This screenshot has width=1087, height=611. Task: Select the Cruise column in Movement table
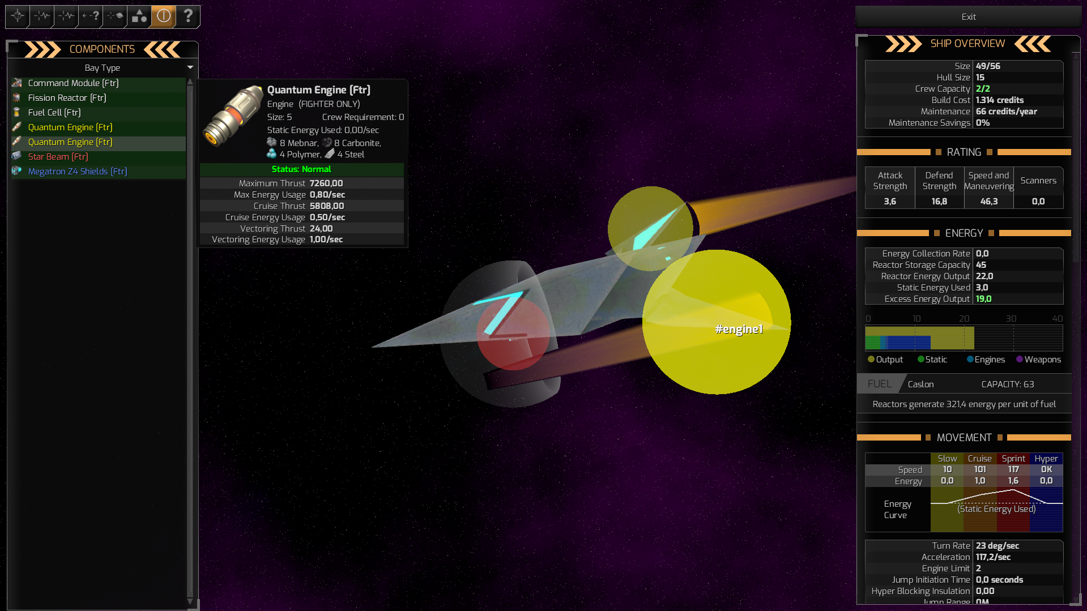point(980,458)
